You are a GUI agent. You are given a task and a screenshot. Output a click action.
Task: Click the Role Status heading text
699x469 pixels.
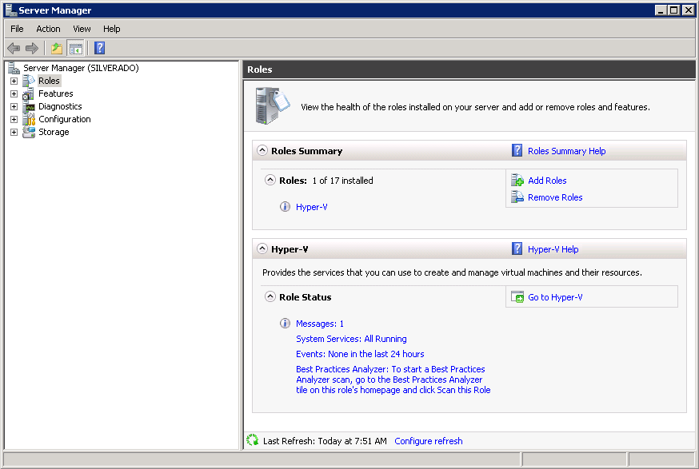(306, 297)
